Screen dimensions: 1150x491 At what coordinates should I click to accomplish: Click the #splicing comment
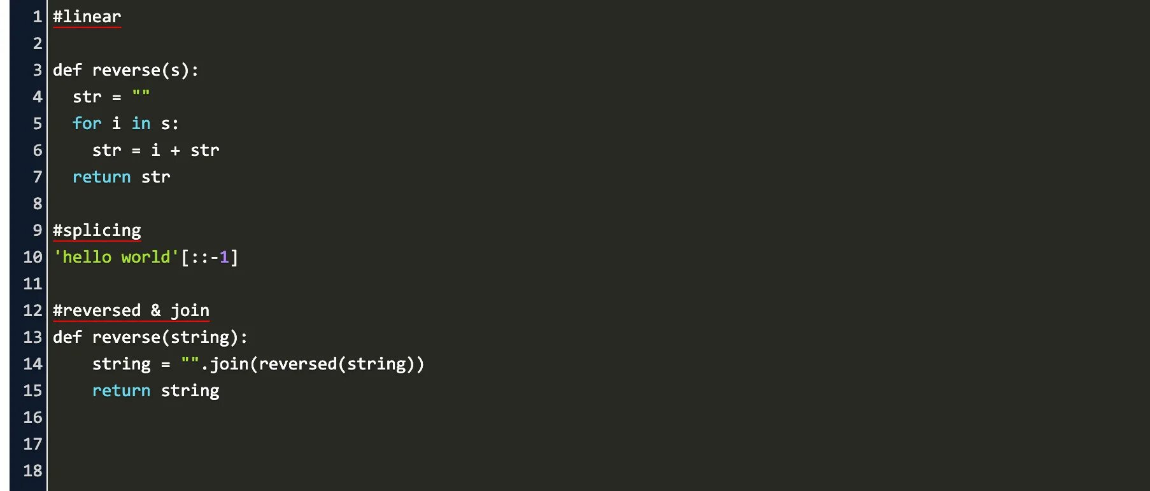click(97, 230)
